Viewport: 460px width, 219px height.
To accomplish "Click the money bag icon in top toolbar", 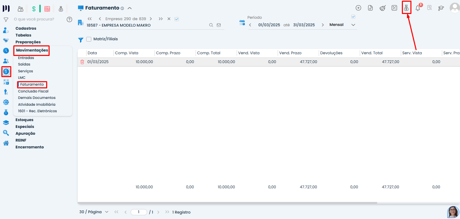I will (406, 8).
